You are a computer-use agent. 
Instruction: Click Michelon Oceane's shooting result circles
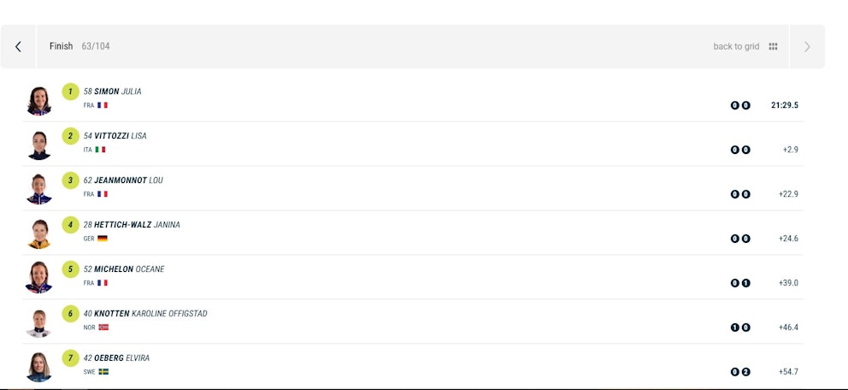point(740,283)
